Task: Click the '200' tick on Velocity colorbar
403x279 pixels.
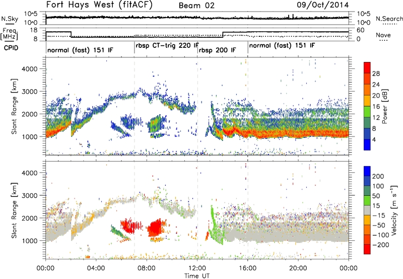Action: 378,176
